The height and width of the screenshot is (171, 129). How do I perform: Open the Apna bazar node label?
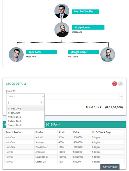coord(41,52)
